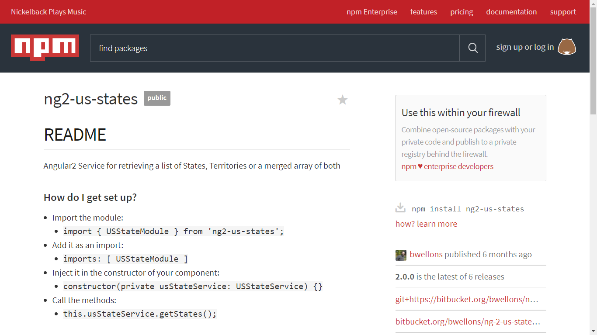This screenshot has height=335, width=597.
Task: Open support in top navigation
Action: 563,12
